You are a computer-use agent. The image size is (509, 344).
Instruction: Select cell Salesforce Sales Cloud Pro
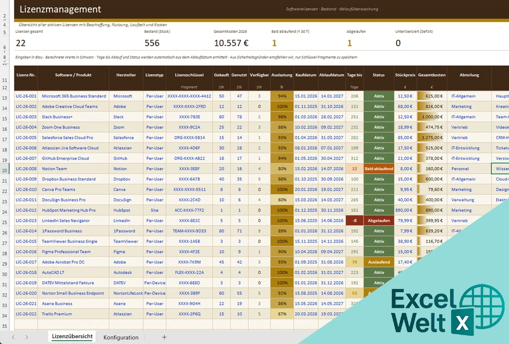[x=74, y=137]
